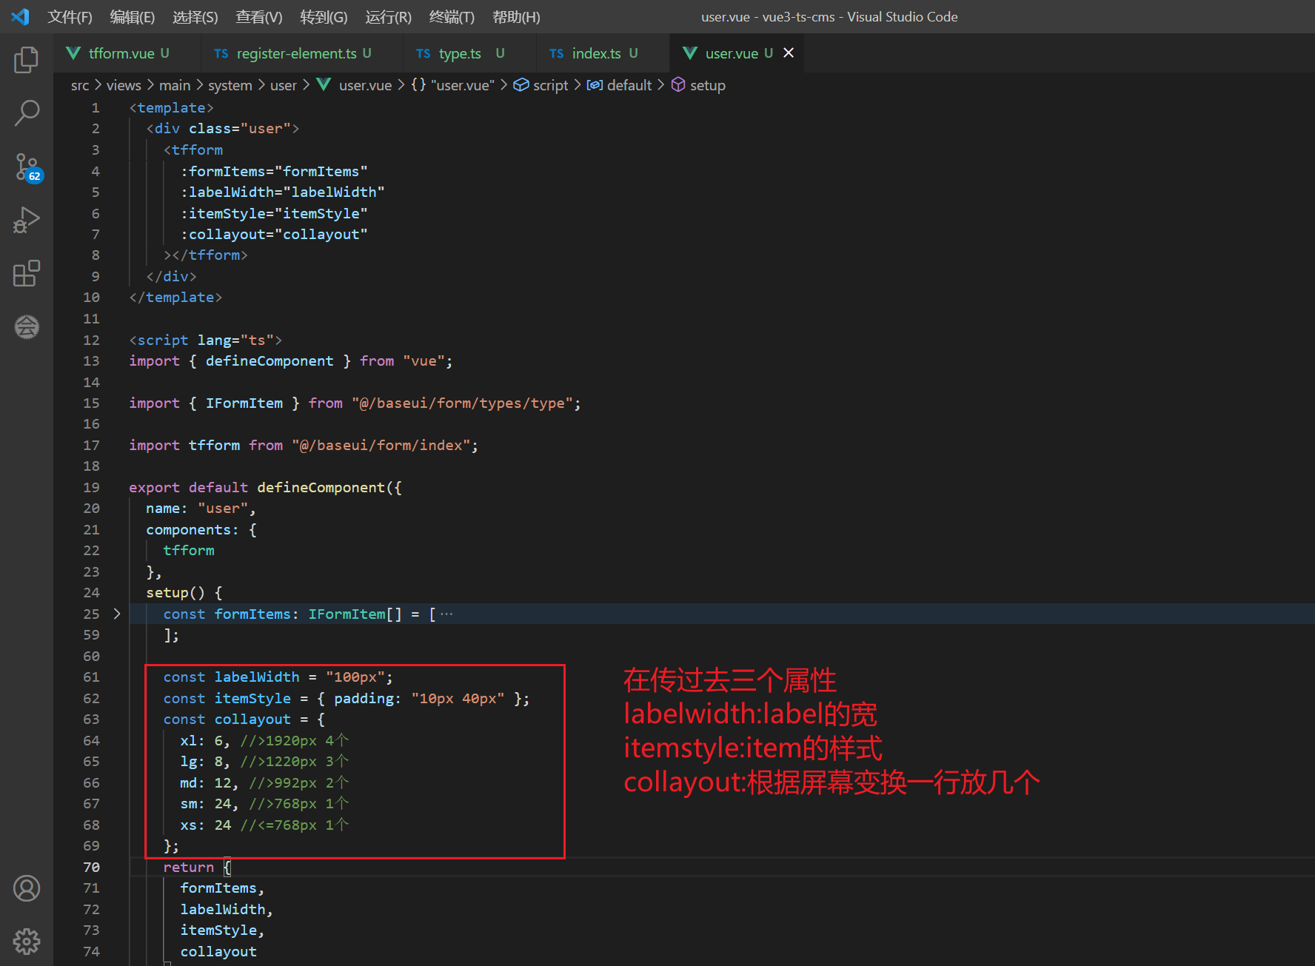
Task: Open the 运行(R) menu
Action: [x=388, y=17]
